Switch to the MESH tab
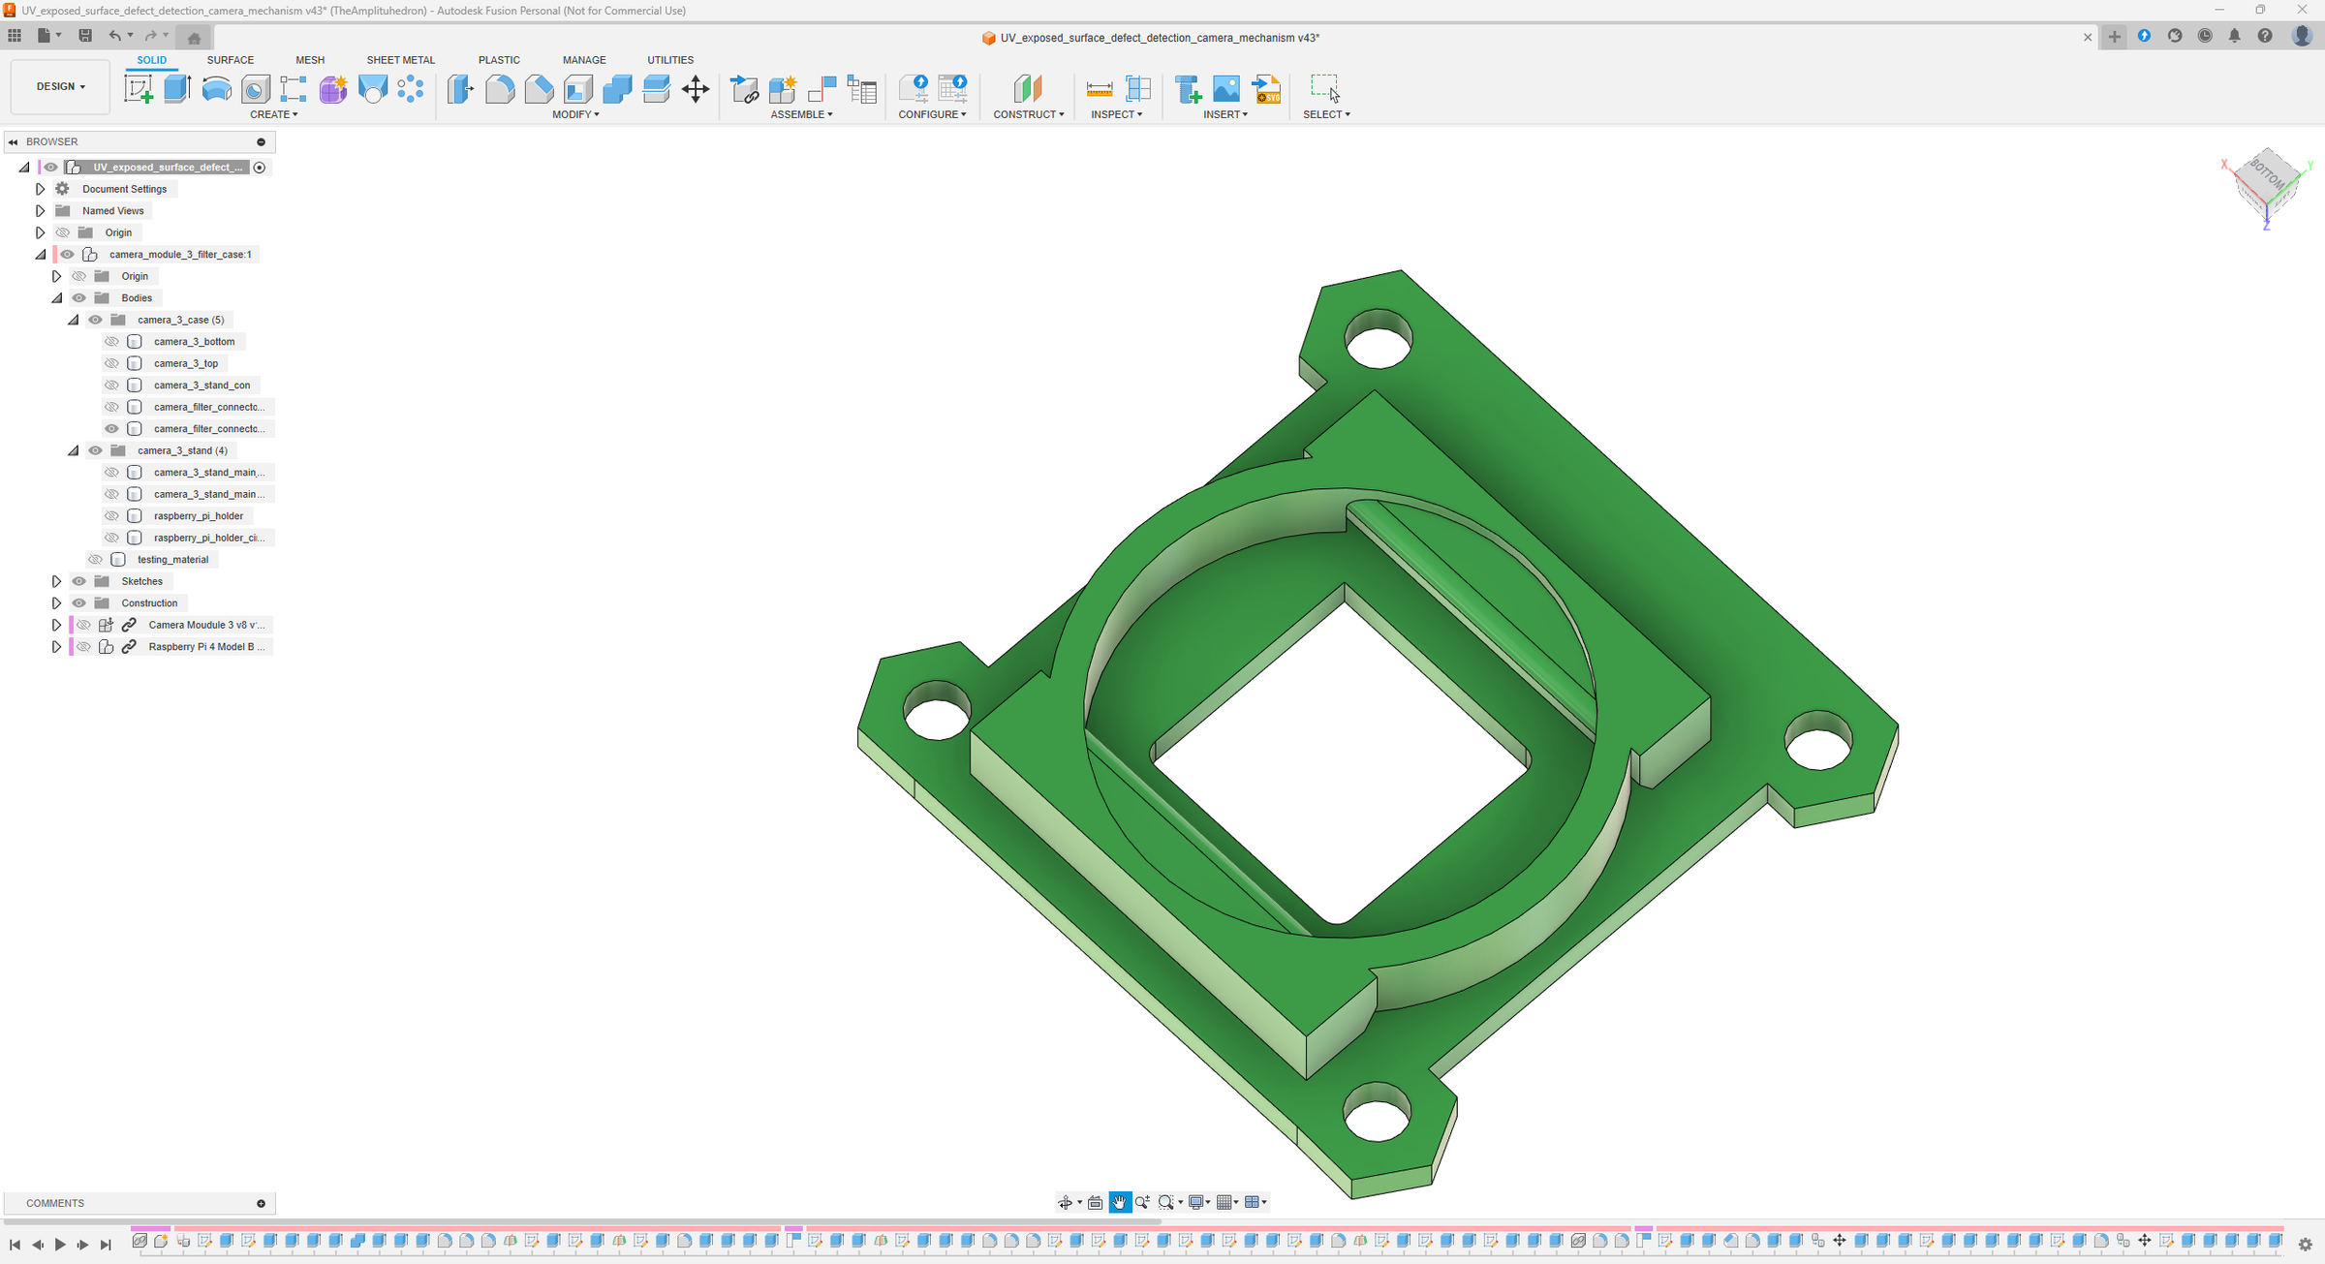This screenshot has width=2325, height=1264. pos(310,60)
